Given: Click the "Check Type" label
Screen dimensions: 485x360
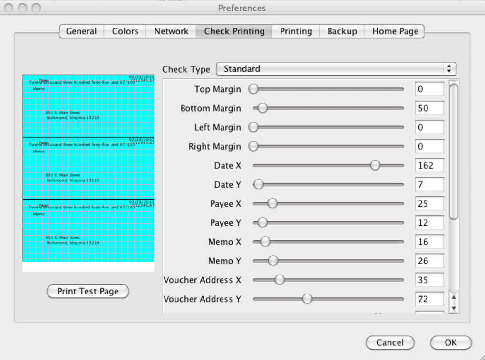Looking at the screenshot, I should point(186,69).
